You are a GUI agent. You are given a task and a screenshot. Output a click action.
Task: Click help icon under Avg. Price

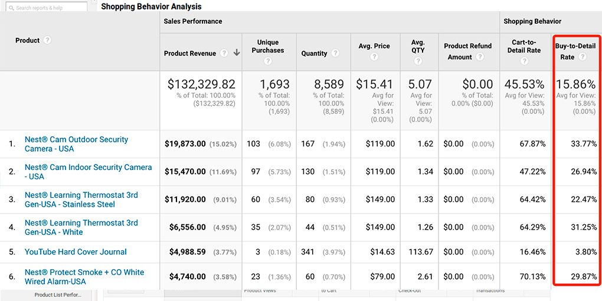coord(374,57)
